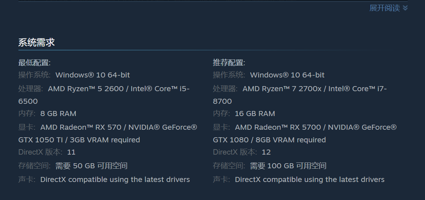425x200 pixels.
Task: Click the AMD Ryzen 5 2600 processor text
Action: tap(86, 89)
